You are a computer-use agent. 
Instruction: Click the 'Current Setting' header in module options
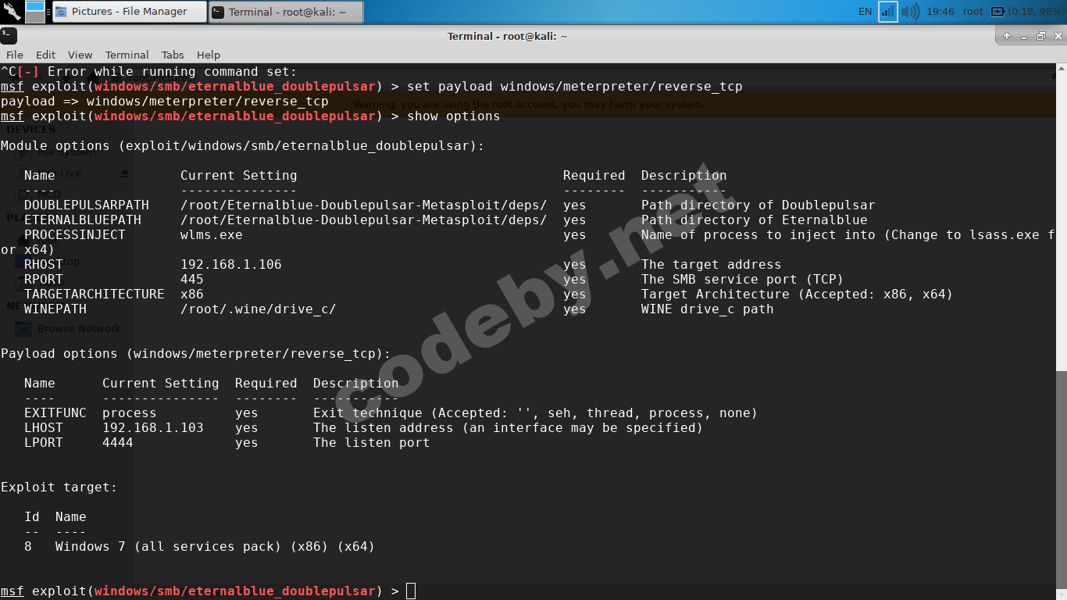[239, 175]
